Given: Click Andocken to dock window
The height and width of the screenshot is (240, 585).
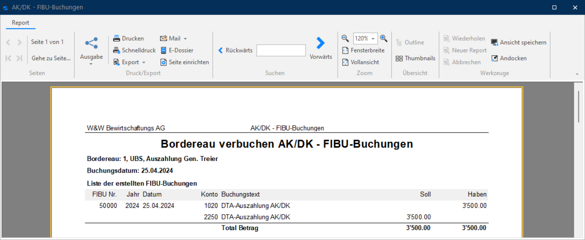Looking at the screenshot, I should tap(509, 58).
